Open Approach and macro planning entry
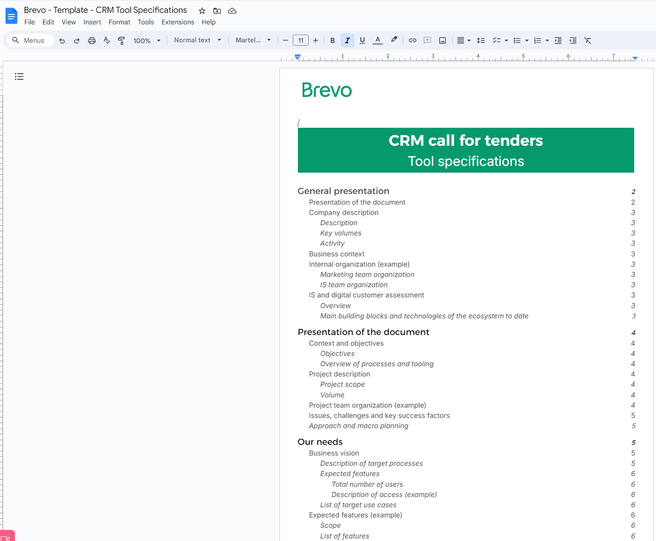 [x=359, y=426]
